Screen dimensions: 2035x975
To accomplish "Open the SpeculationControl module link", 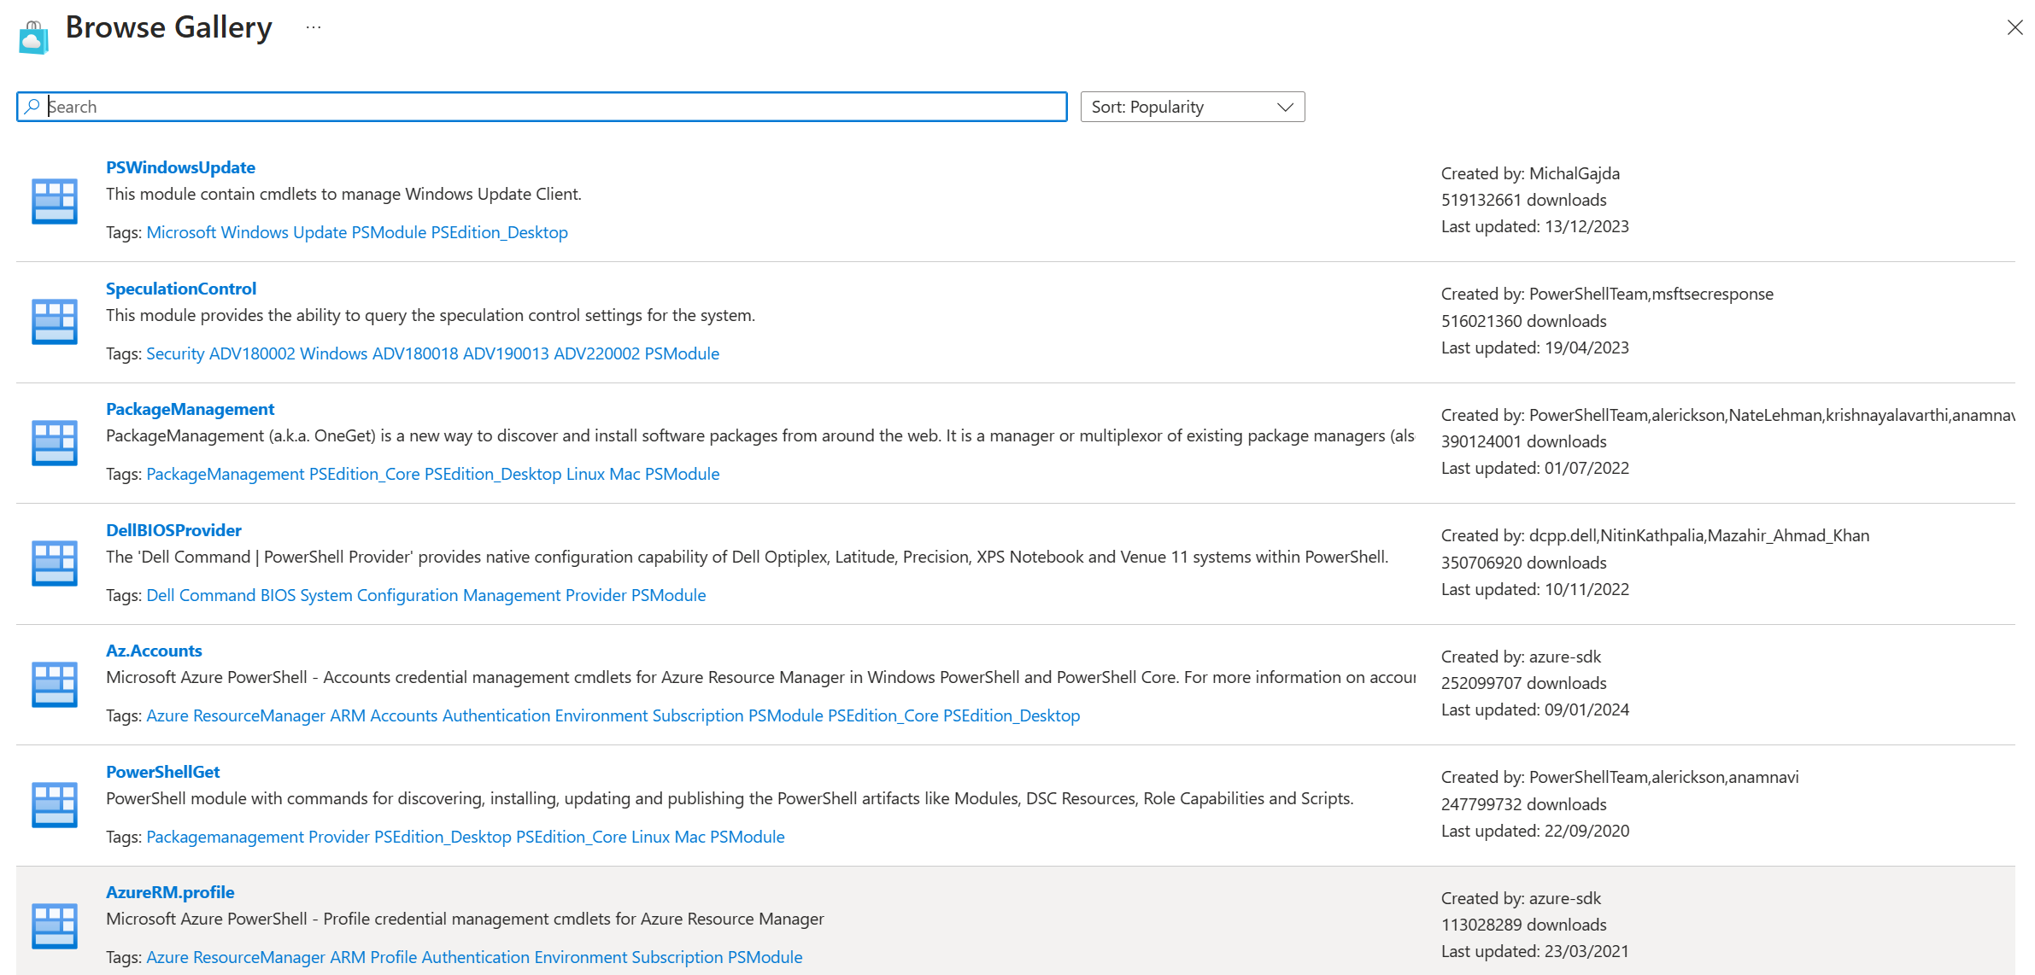I will coord(181,289).
